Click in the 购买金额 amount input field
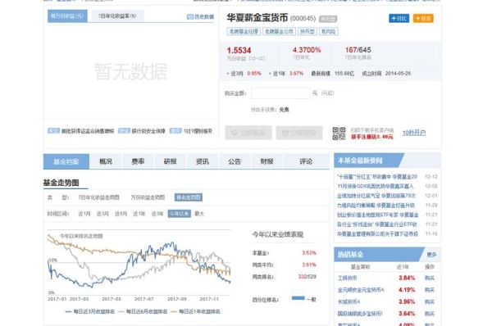The width and height of the screenshot is (492, 326). (x=280, y=93)
